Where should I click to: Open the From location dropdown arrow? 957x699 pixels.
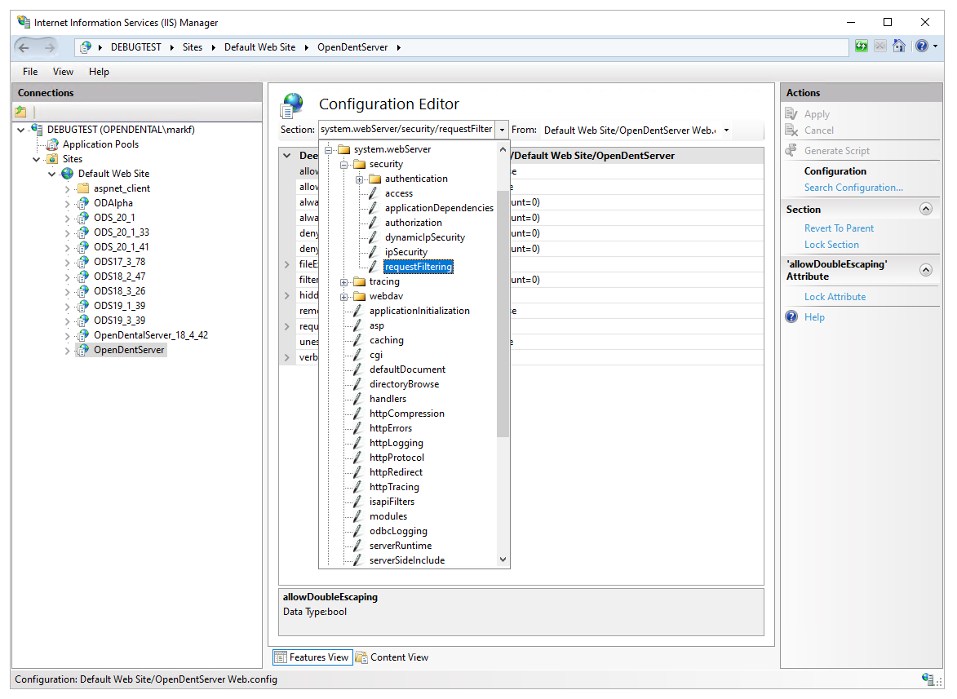coord(726,130)
